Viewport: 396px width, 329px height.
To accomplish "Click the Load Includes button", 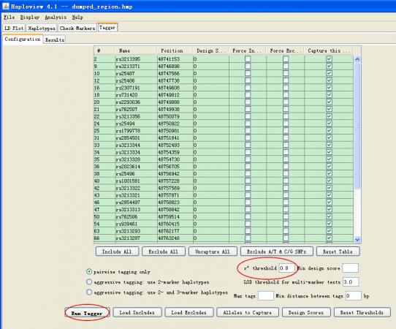I will click(x=137, y=312).
